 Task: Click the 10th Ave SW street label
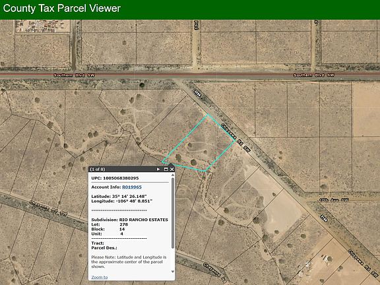pyautogui.click(x=334, y=200)
